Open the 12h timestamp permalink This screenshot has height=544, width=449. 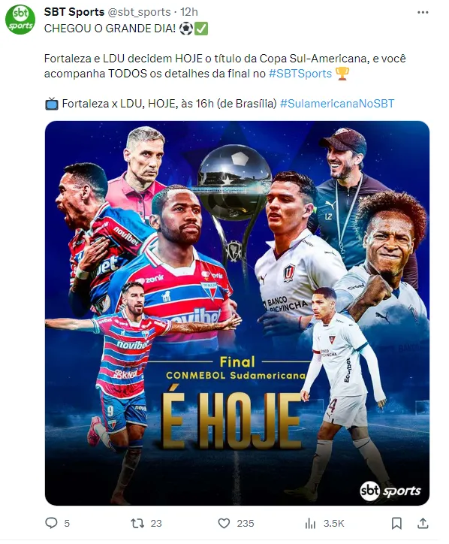point(189,12)
